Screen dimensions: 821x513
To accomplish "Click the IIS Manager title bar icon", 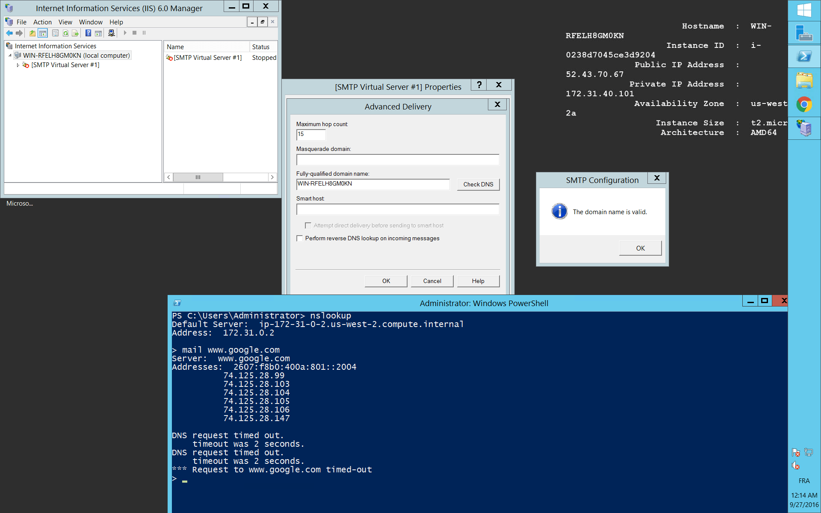I will (x=9, y=8).
